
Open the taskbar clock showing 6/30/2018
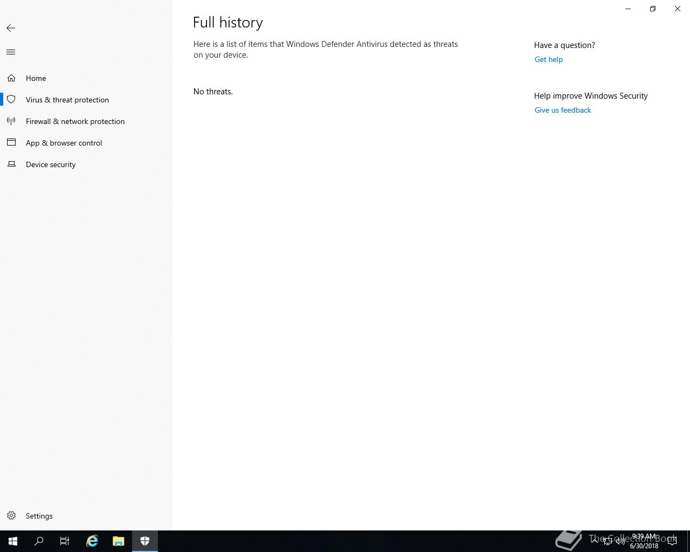pyautogui.click(x=644, y=541)
